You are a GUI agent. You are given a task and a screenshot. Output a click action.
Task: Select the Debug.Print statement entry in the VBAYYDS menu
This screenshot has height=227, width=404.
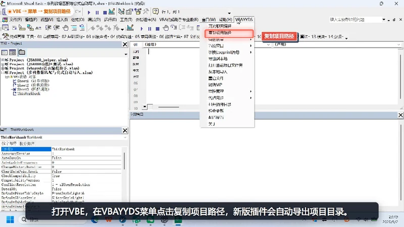(x=227, y=52)
